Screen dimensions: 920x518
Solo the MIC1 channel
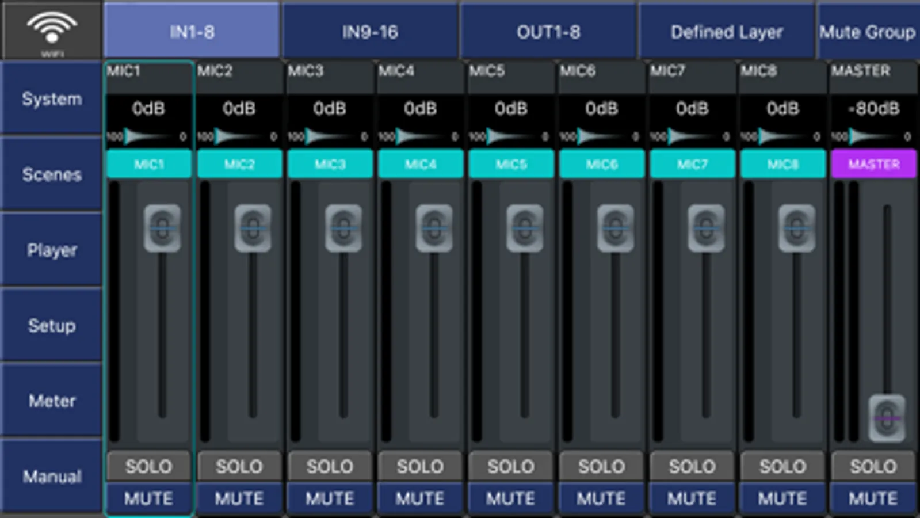point(148,466)
